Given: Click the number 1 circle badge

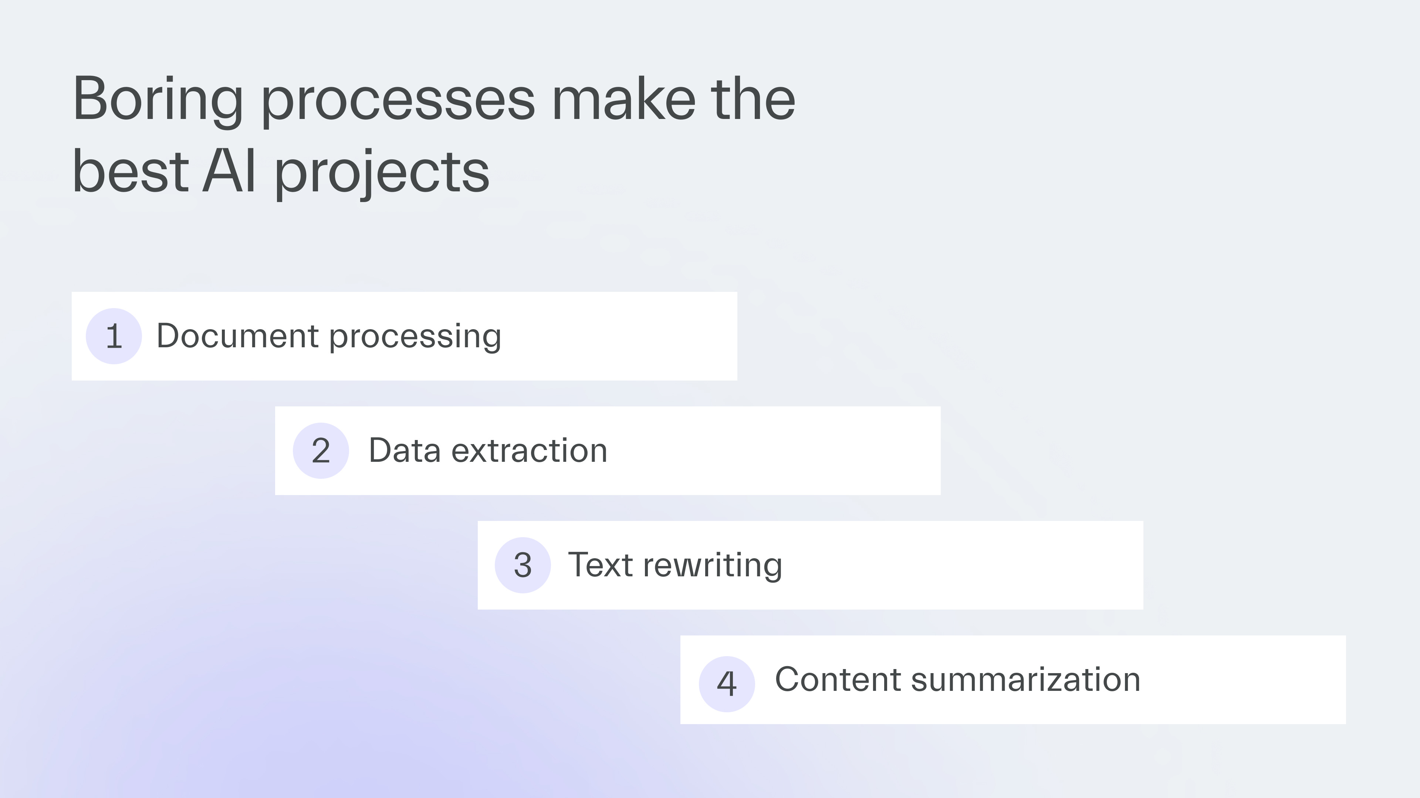Looking at the screenshot, I should tap(114, 336).
